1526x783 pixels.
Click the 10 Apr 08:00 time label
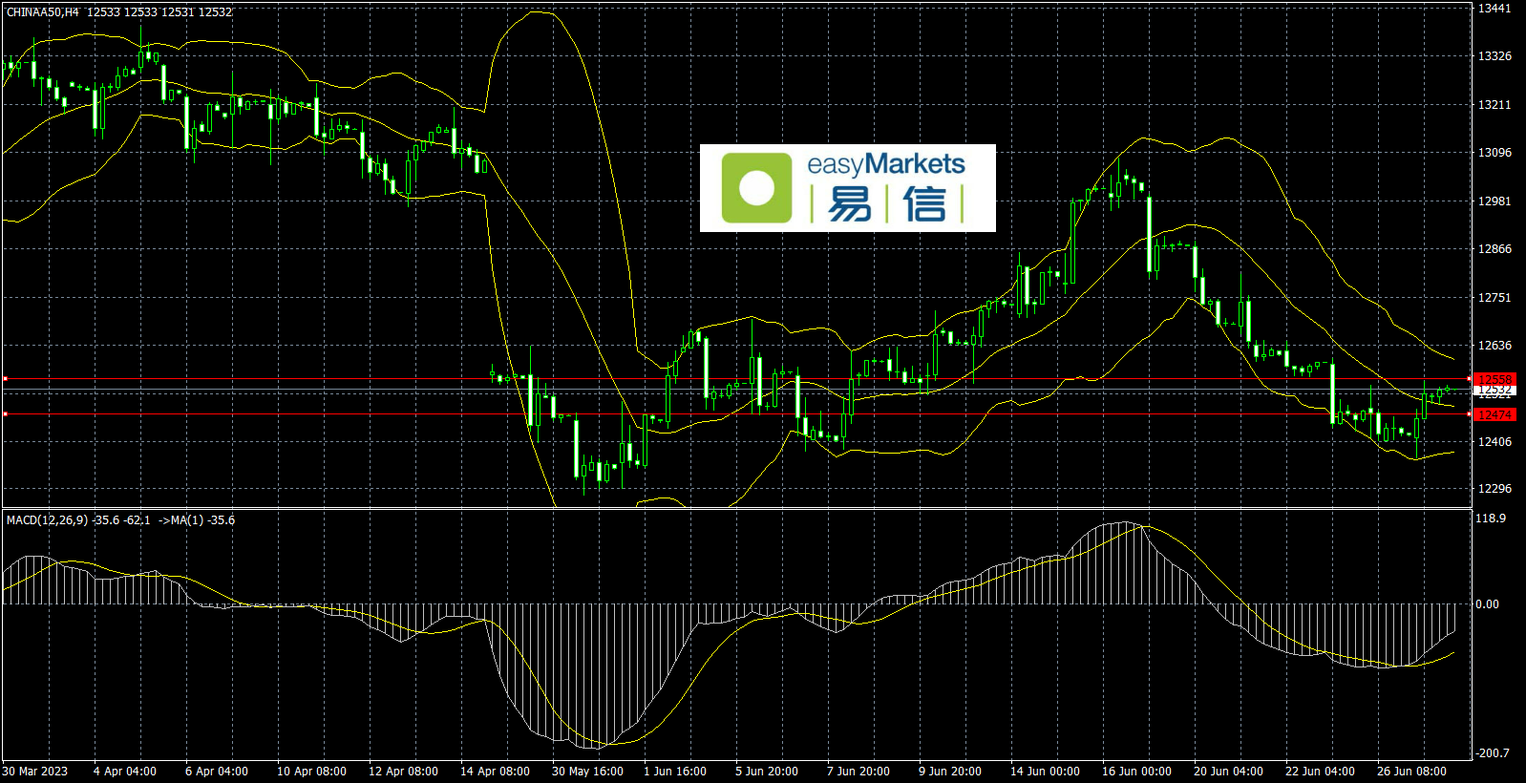click(311, 772)
